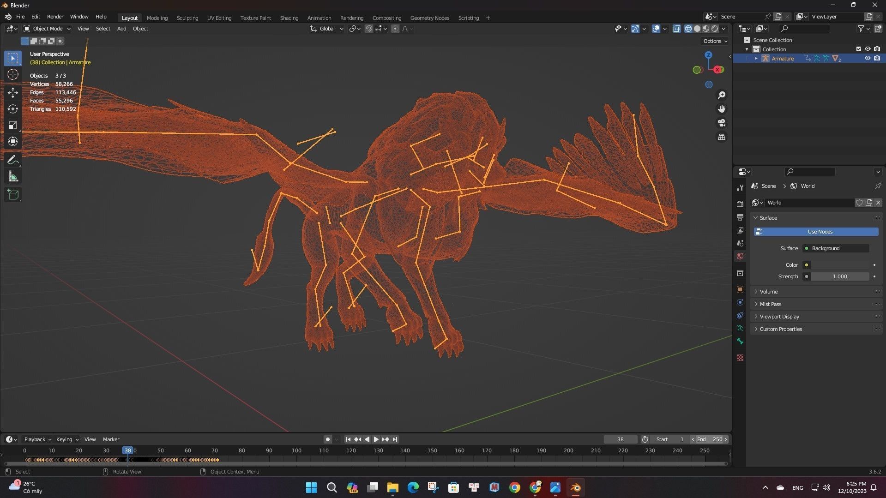The image size is (886, 498).
Task: Toggle viewport overlays button
Action: tap(656, 29)
